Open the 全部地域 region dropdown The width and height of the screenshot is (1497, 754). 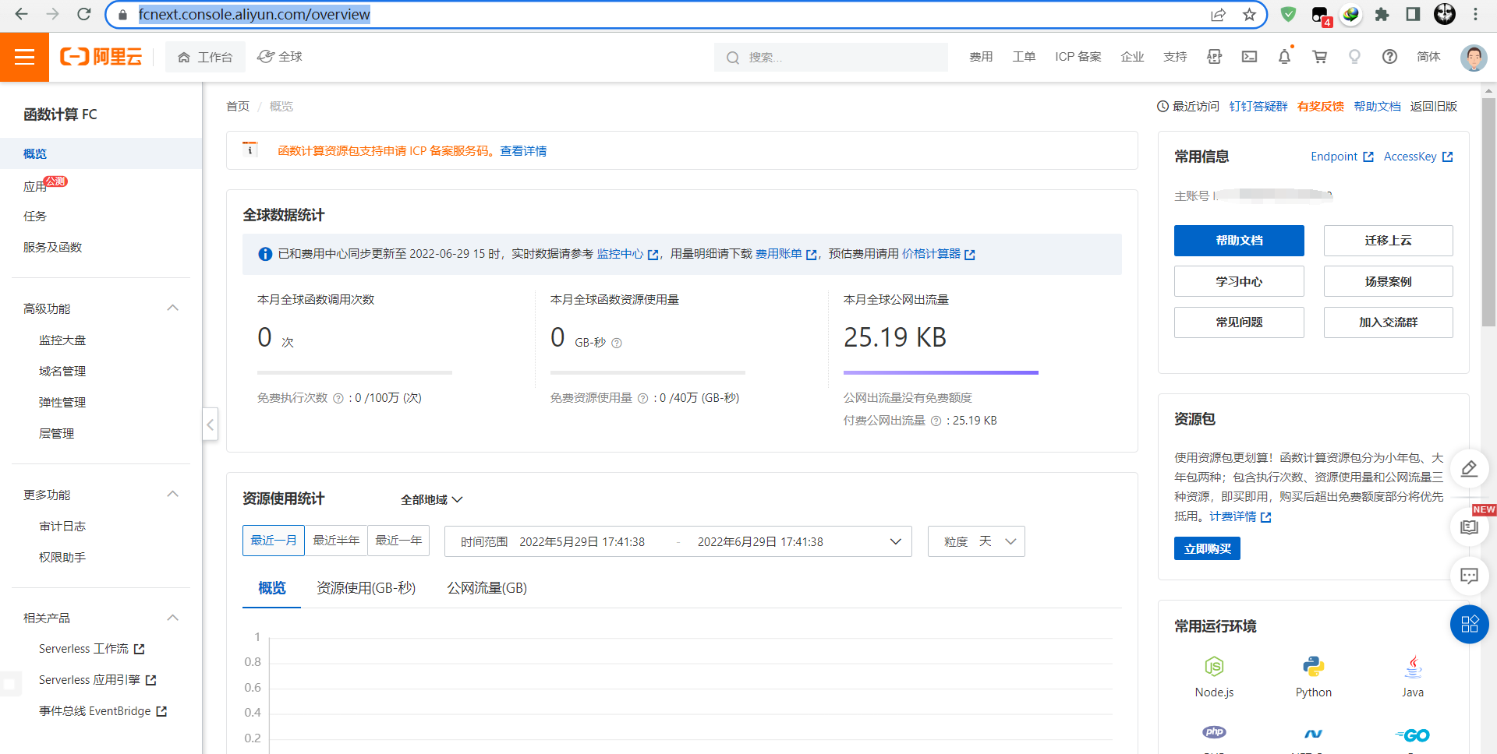point(431,499)
